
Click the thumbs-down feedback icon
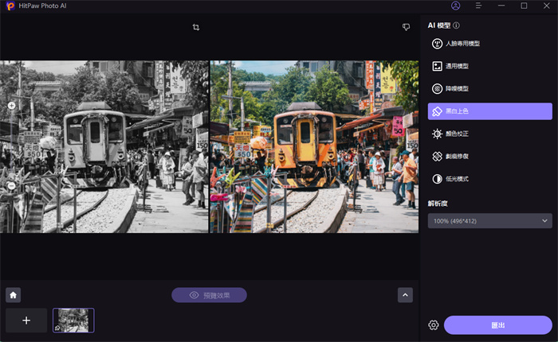[406, 28]
